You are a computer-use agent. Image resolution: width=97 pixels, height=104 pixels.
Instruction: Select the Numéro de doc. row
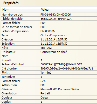49,15
